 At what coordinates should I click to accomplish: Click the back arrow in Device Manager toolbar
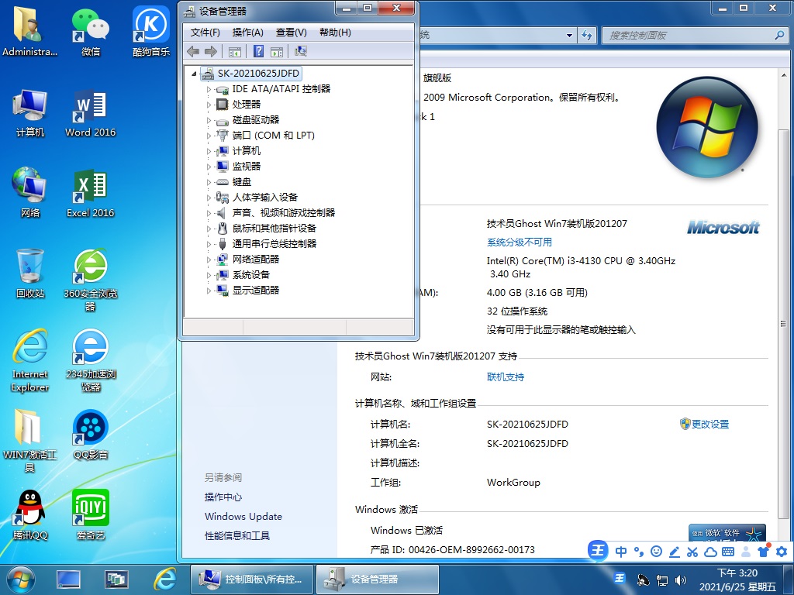(x=194, y=51)
